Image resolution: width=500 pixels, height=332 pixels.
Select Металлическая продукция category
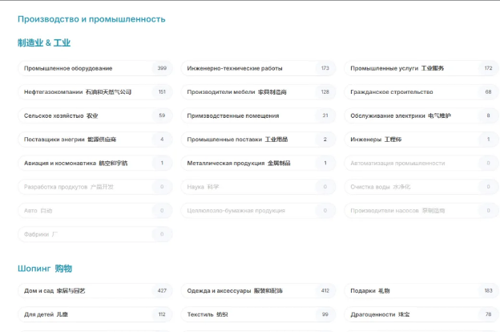257,163
